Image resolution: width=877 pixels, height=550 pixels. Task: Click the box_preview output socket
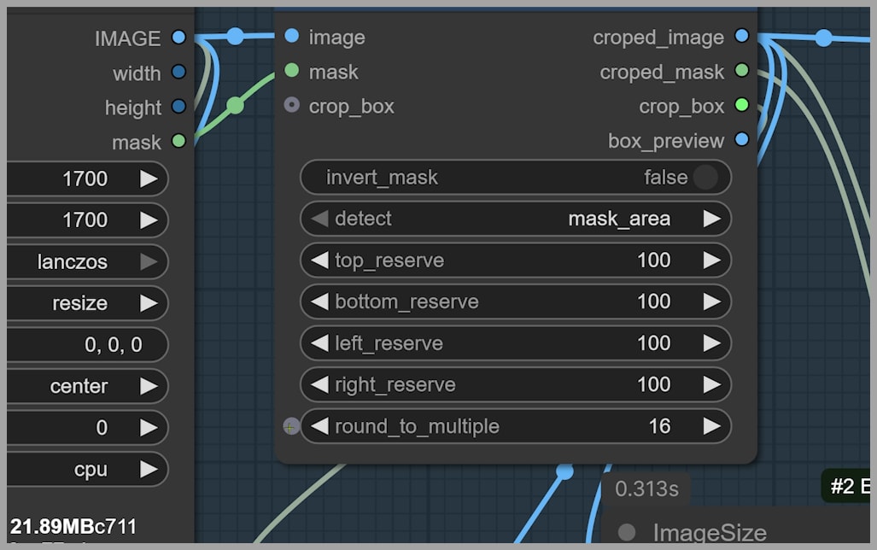741,139
